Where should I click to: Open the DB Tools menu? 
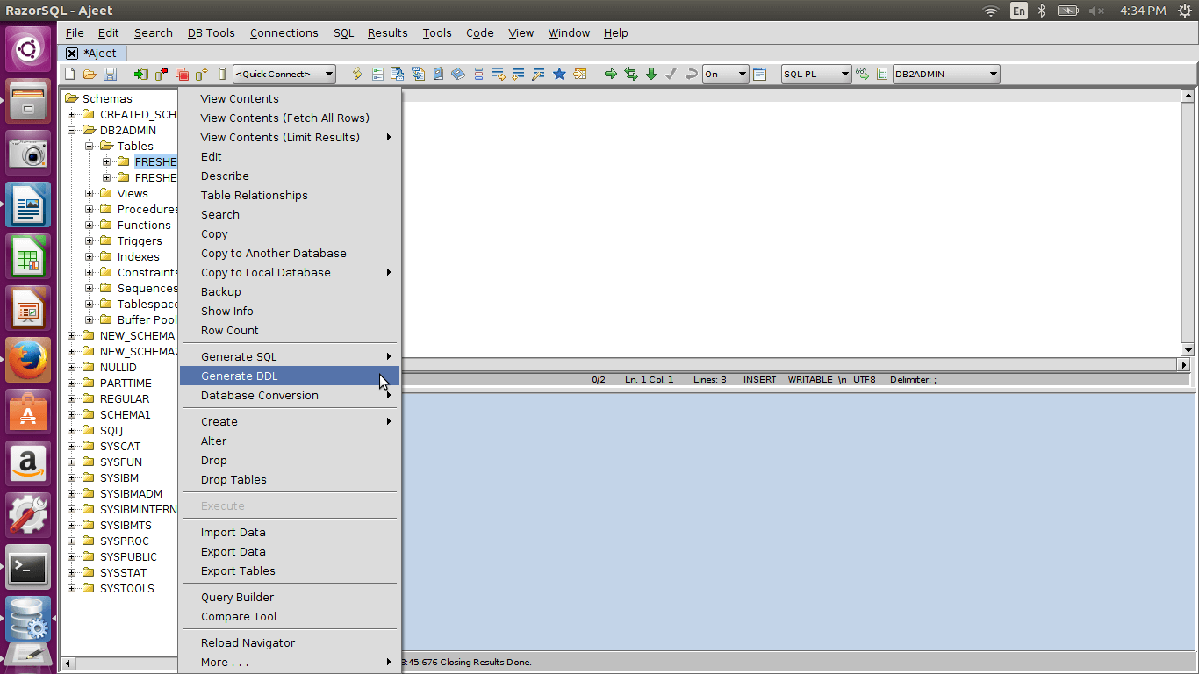click(212, 33)
